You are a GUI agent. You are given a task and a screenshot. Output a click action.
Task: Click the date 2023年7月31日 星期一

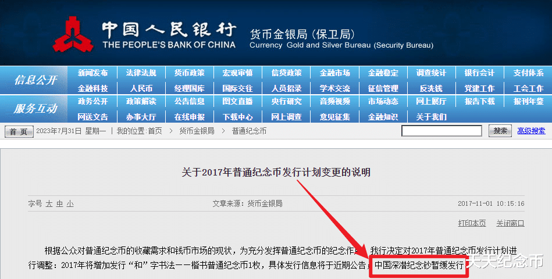pyautogui.click(x=71, y=131)
